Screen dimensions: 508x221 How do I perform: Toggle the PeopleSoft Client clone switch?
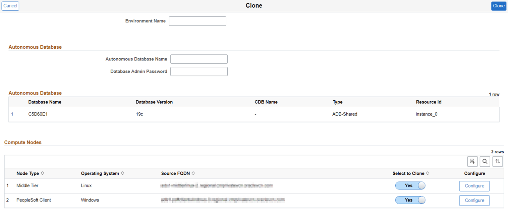410,200
